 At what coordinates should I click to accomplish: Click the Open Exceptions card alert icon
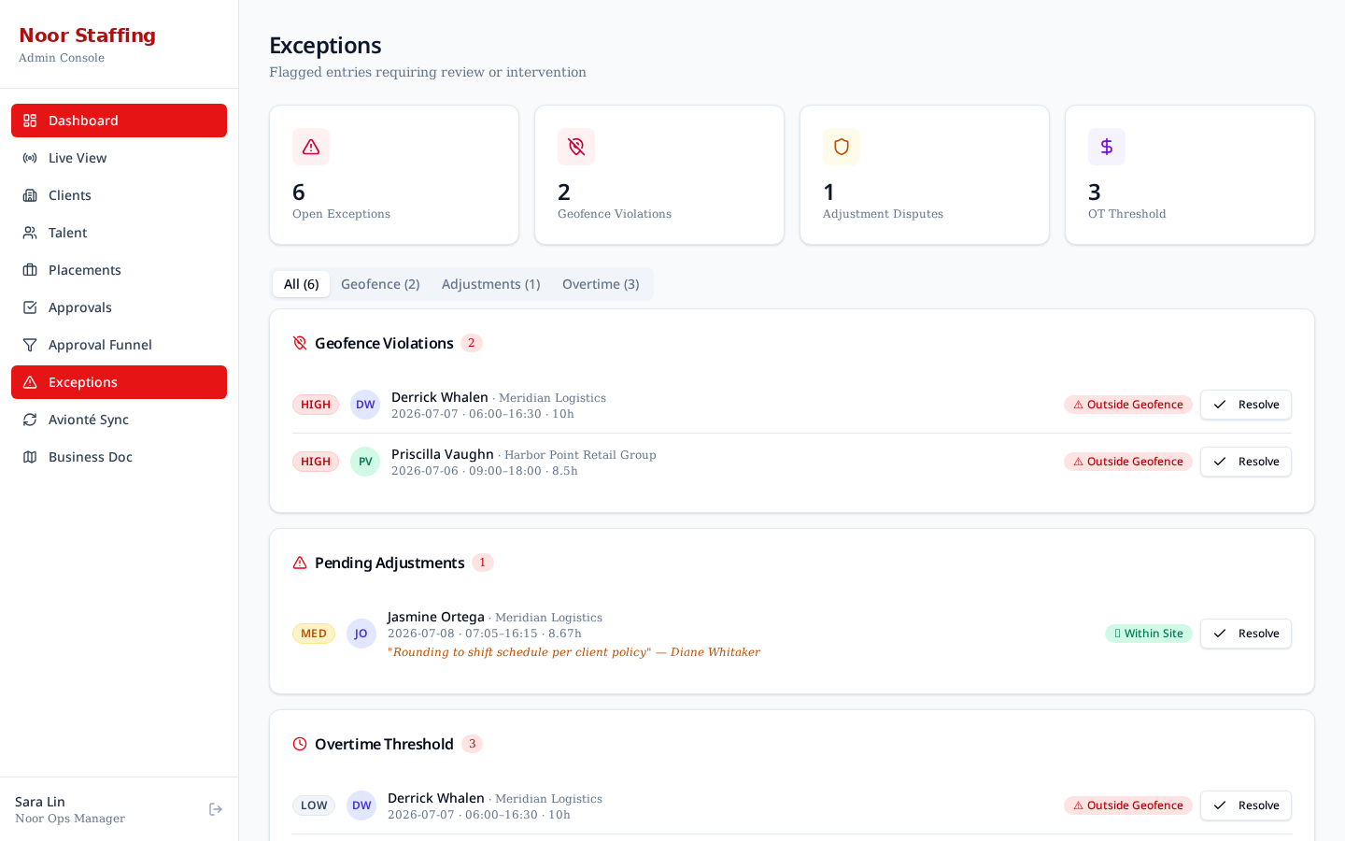tap(311, 147)
